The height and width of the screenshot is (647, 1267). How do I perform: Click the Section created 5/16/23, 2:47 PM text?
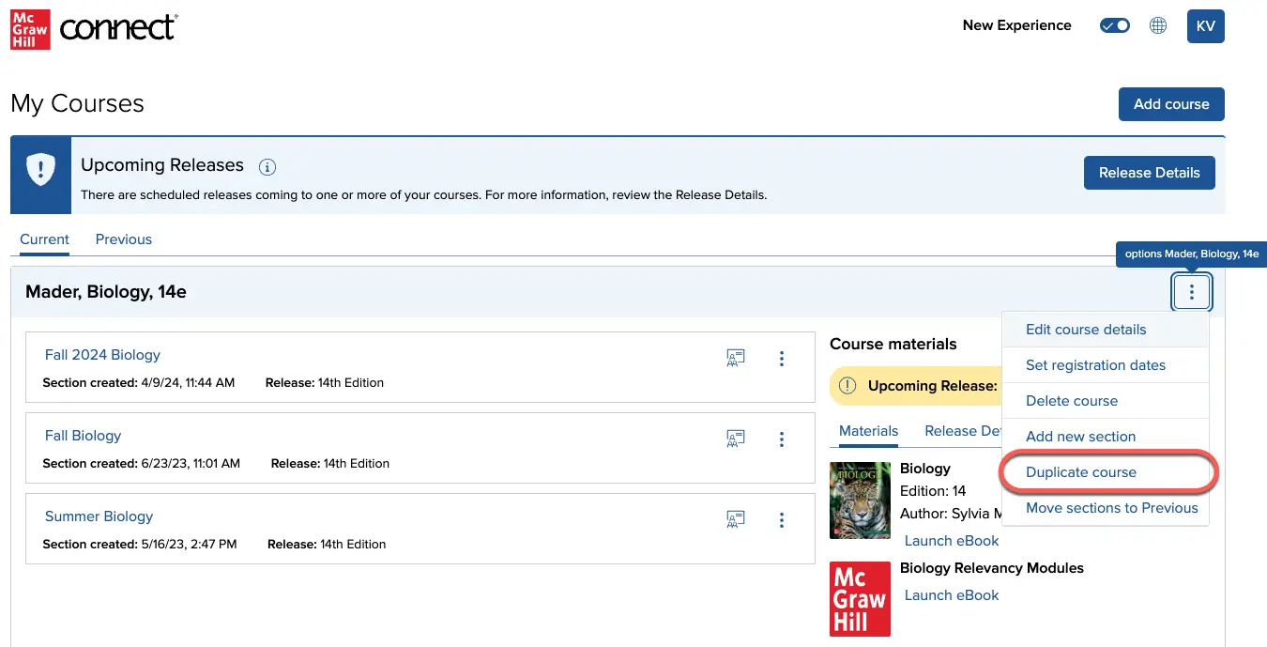(x=140, y=545)
